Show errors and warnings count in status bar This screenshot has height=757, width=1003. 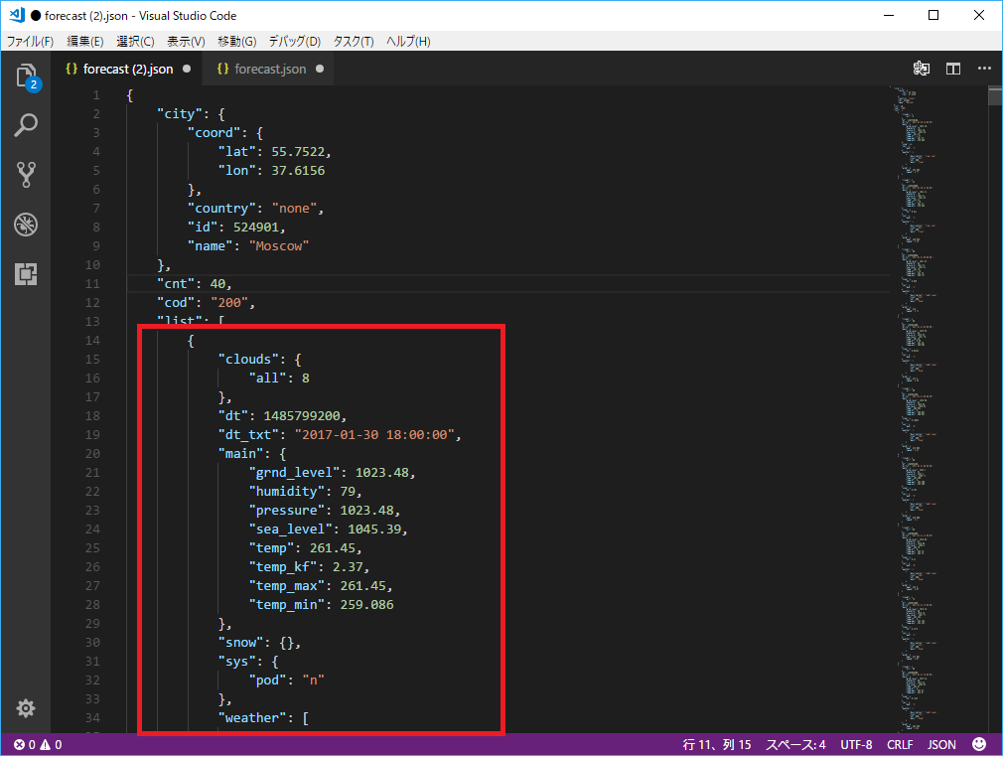point(38,744)
